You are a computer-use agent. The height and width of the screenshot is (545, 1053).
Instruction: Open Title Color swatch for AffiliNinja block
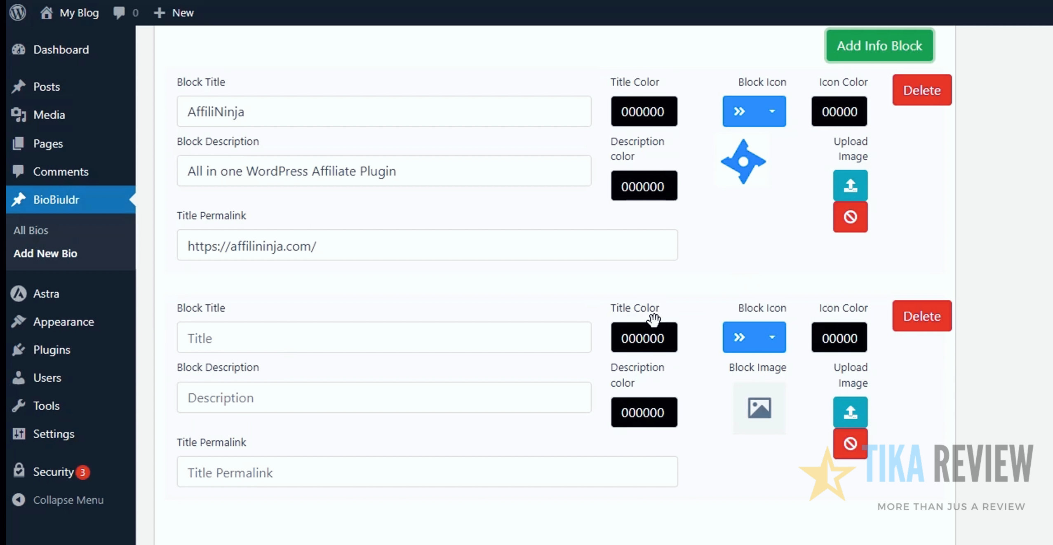click(644, 111)
